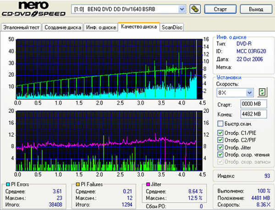Click the Установки group heading
Screen dimensions: 275x210
229,77
